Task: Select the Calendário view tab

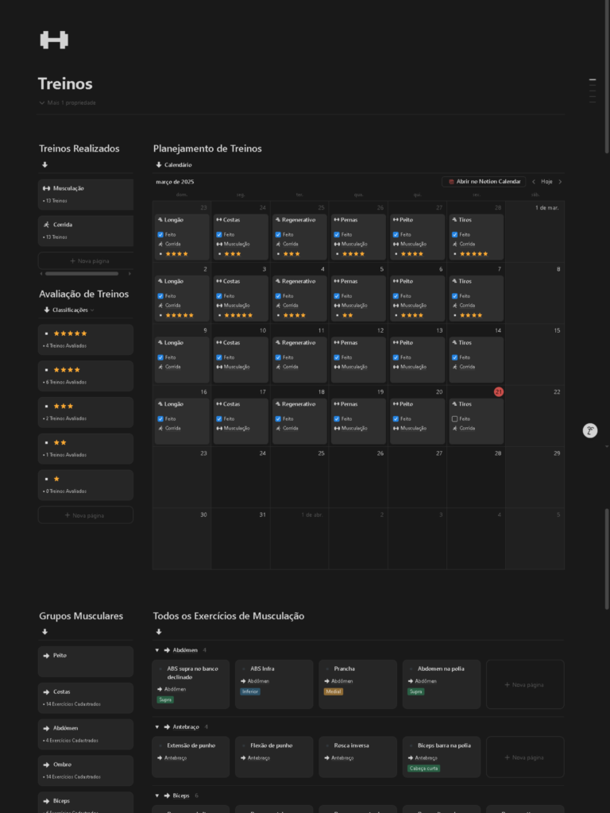Action: click(173, 164)
